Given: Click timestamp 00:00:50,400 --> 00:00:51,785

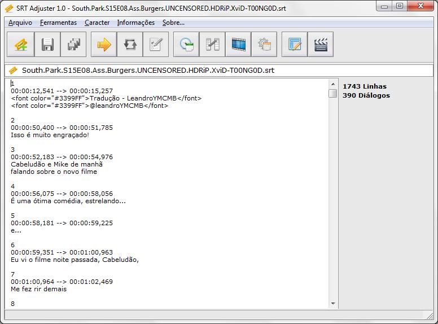Looking at the screenshot, I should click(x=62, y=128).
